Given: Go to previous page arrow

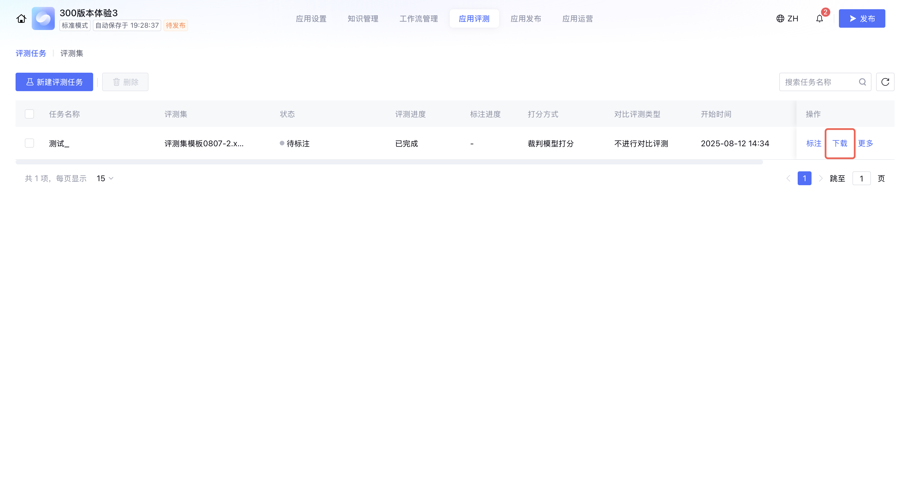Looking at the screenshot, I should click(x=788, y=179).
